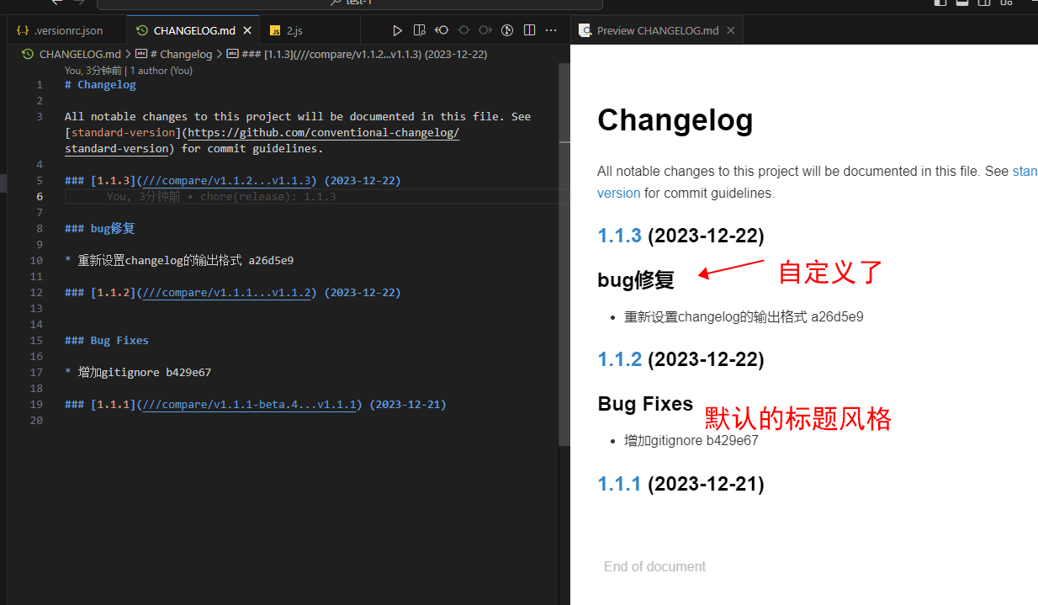Screen dimensions: 1038x605
Task: Place cursor on '### bug修复' line in editor
Action: click(x=100, y=229)
